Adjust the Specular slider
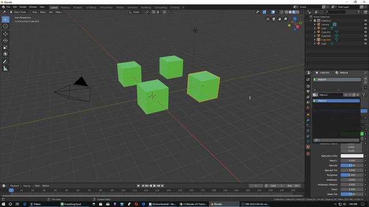 [x=352, y=166]
